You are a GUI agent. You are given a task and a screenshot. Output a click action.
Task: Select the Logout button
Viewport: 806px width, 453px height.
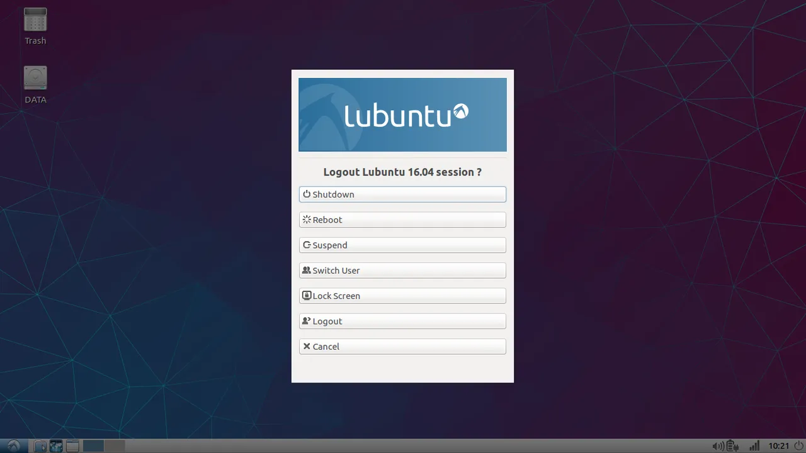pyautogui.click(x=402, y=321)
